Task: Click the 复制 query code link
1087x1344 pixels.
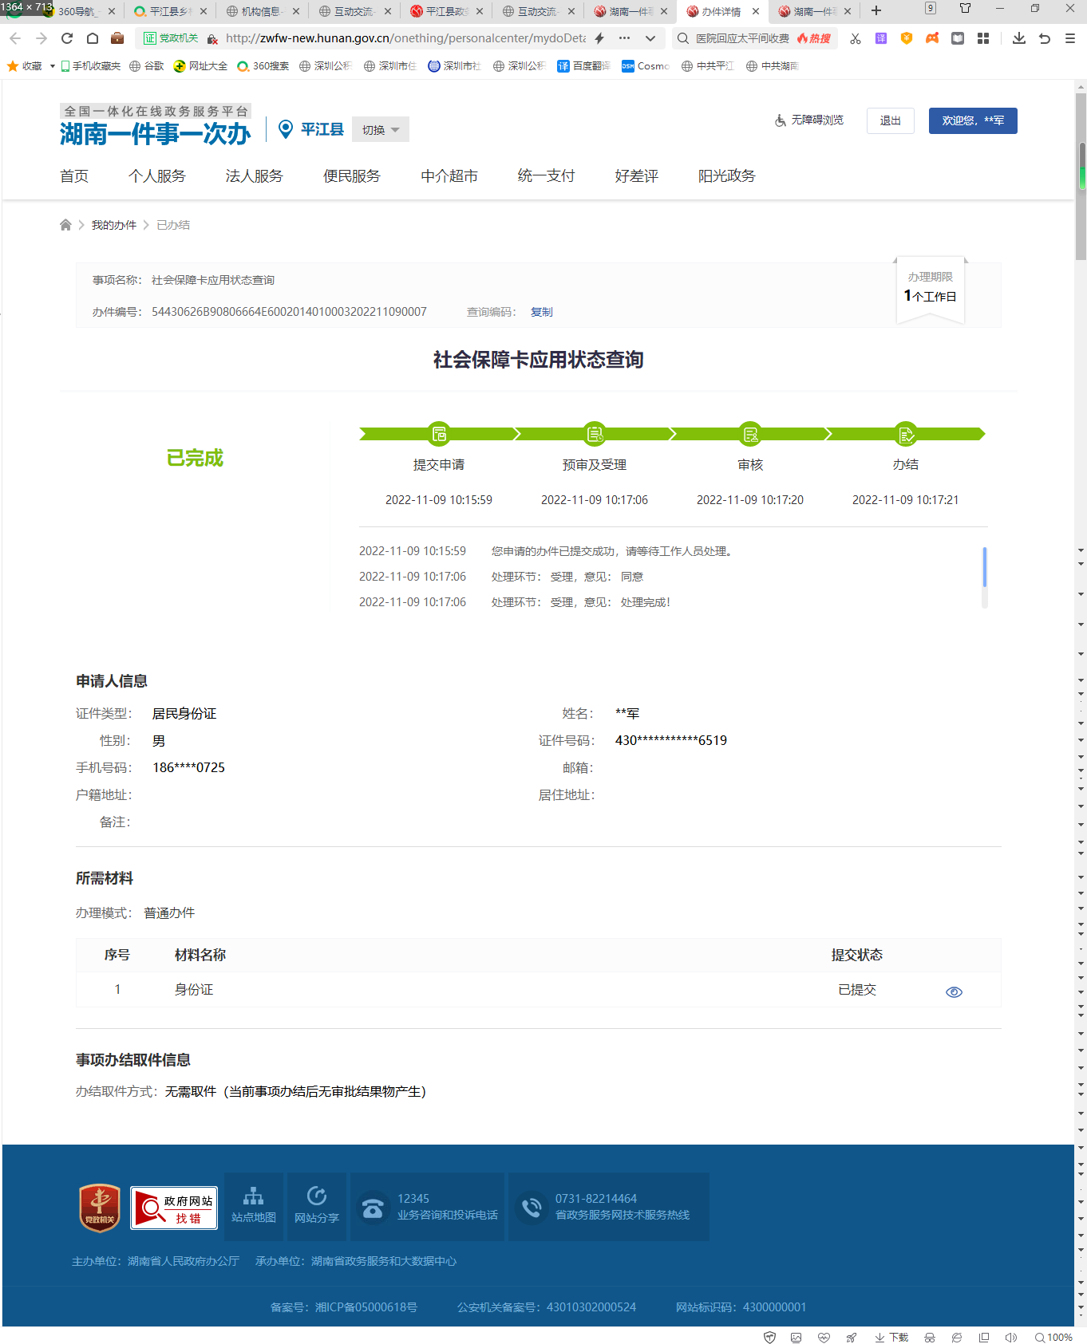Action: click(x=541, y=312)
